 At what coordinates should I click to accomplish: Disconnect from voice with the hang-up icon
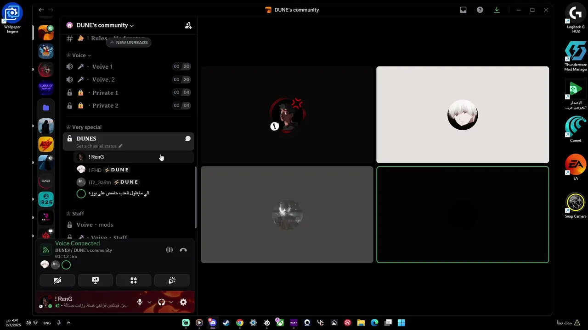point(183,250)
